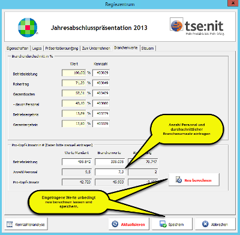
Task: Click the Kennzahlenanalyse button
Action: (x=26, y=224)
